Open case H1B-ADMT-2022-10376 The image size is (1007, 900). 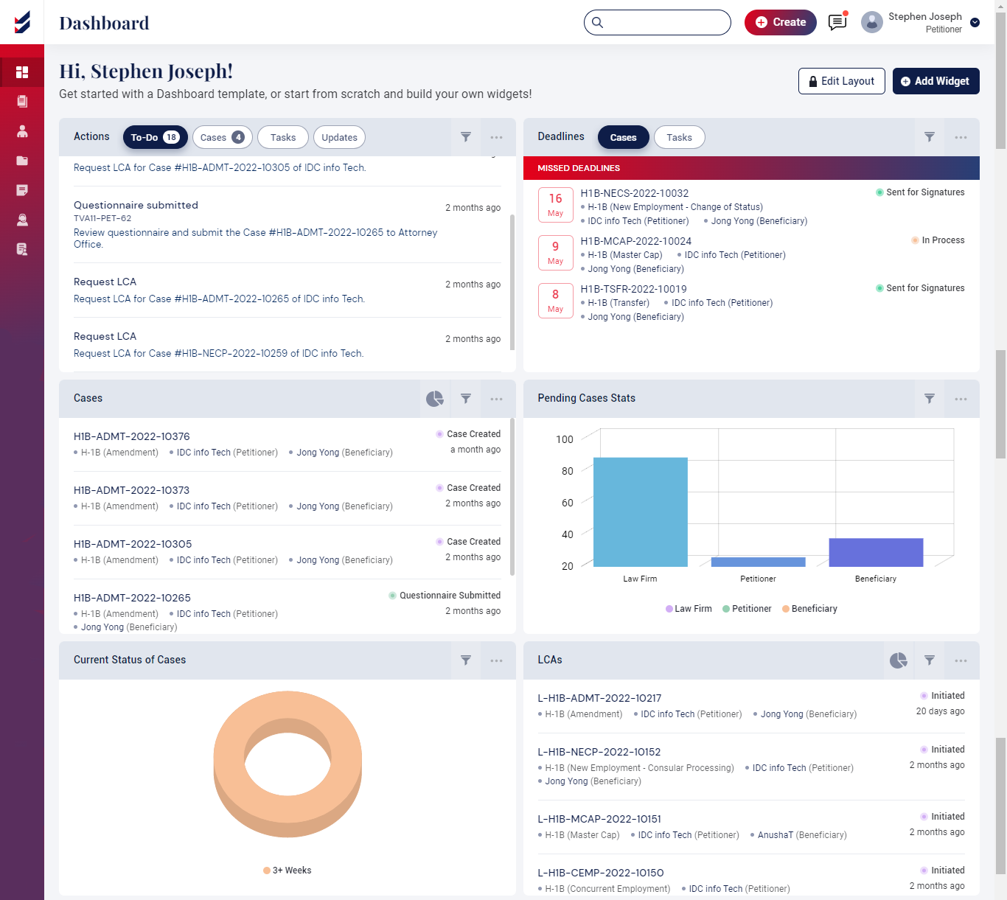[x=132, y=436]
